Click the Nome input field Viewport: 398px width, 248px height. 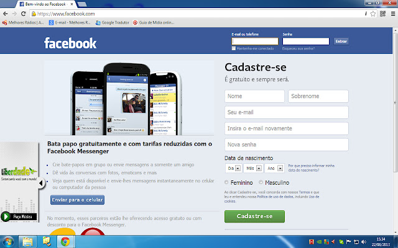[x=254, y=96]
